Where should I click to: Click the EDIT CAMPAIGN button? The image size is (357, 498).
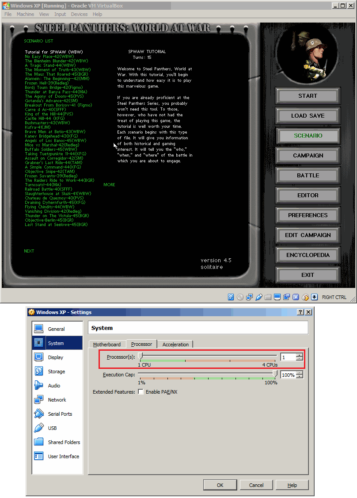coord(308,235)
